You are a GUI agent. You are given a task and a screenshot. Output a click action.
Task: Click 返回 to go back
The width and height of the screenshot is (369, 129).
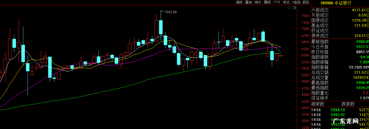306,2
